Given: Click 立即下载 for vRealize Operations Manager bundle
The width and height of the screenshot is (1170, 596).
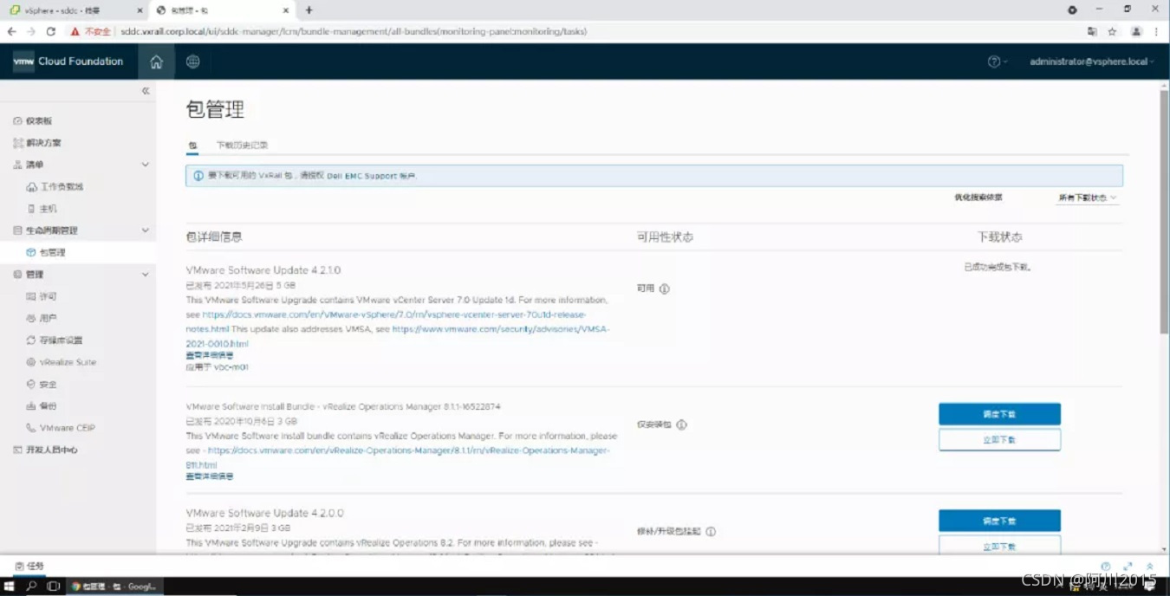Looking at the screenshot, I should point(999,440).
